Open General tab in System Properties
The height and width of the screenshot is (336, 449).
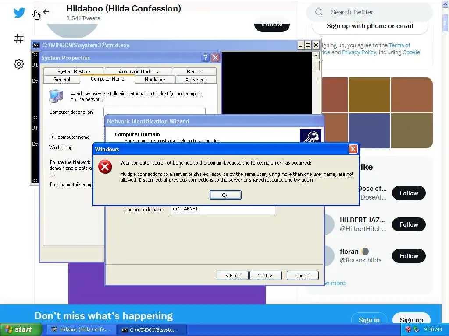(x=61, y=80)
